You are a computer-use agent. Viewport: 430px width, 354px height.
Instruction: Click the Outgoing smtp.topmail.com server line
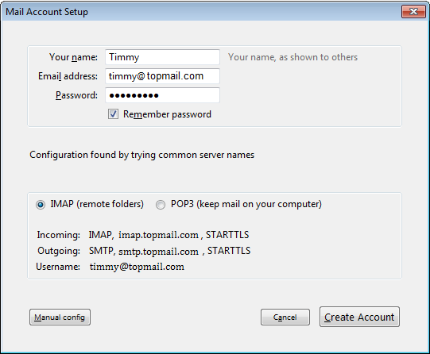(x=144, y=251)
